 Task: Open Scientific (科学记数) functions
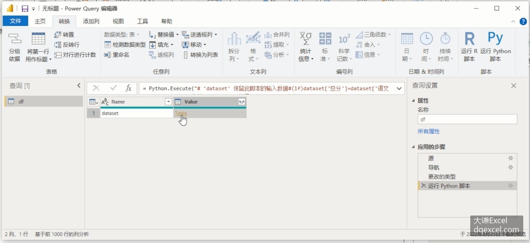coord(344,47)
